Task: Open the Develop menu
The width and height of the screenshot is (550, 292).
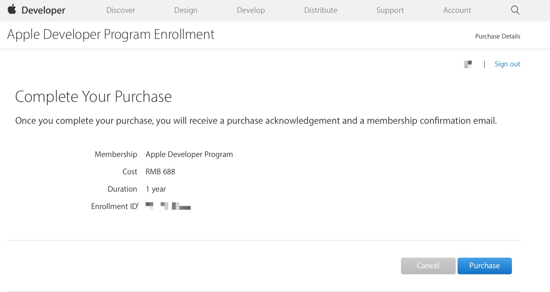Action: click(251, 10)
